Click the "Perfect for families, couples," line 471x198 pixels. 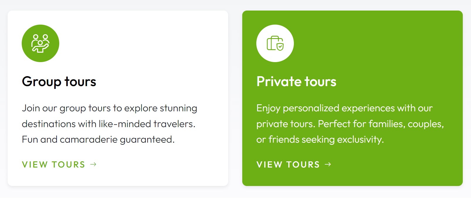381,124
